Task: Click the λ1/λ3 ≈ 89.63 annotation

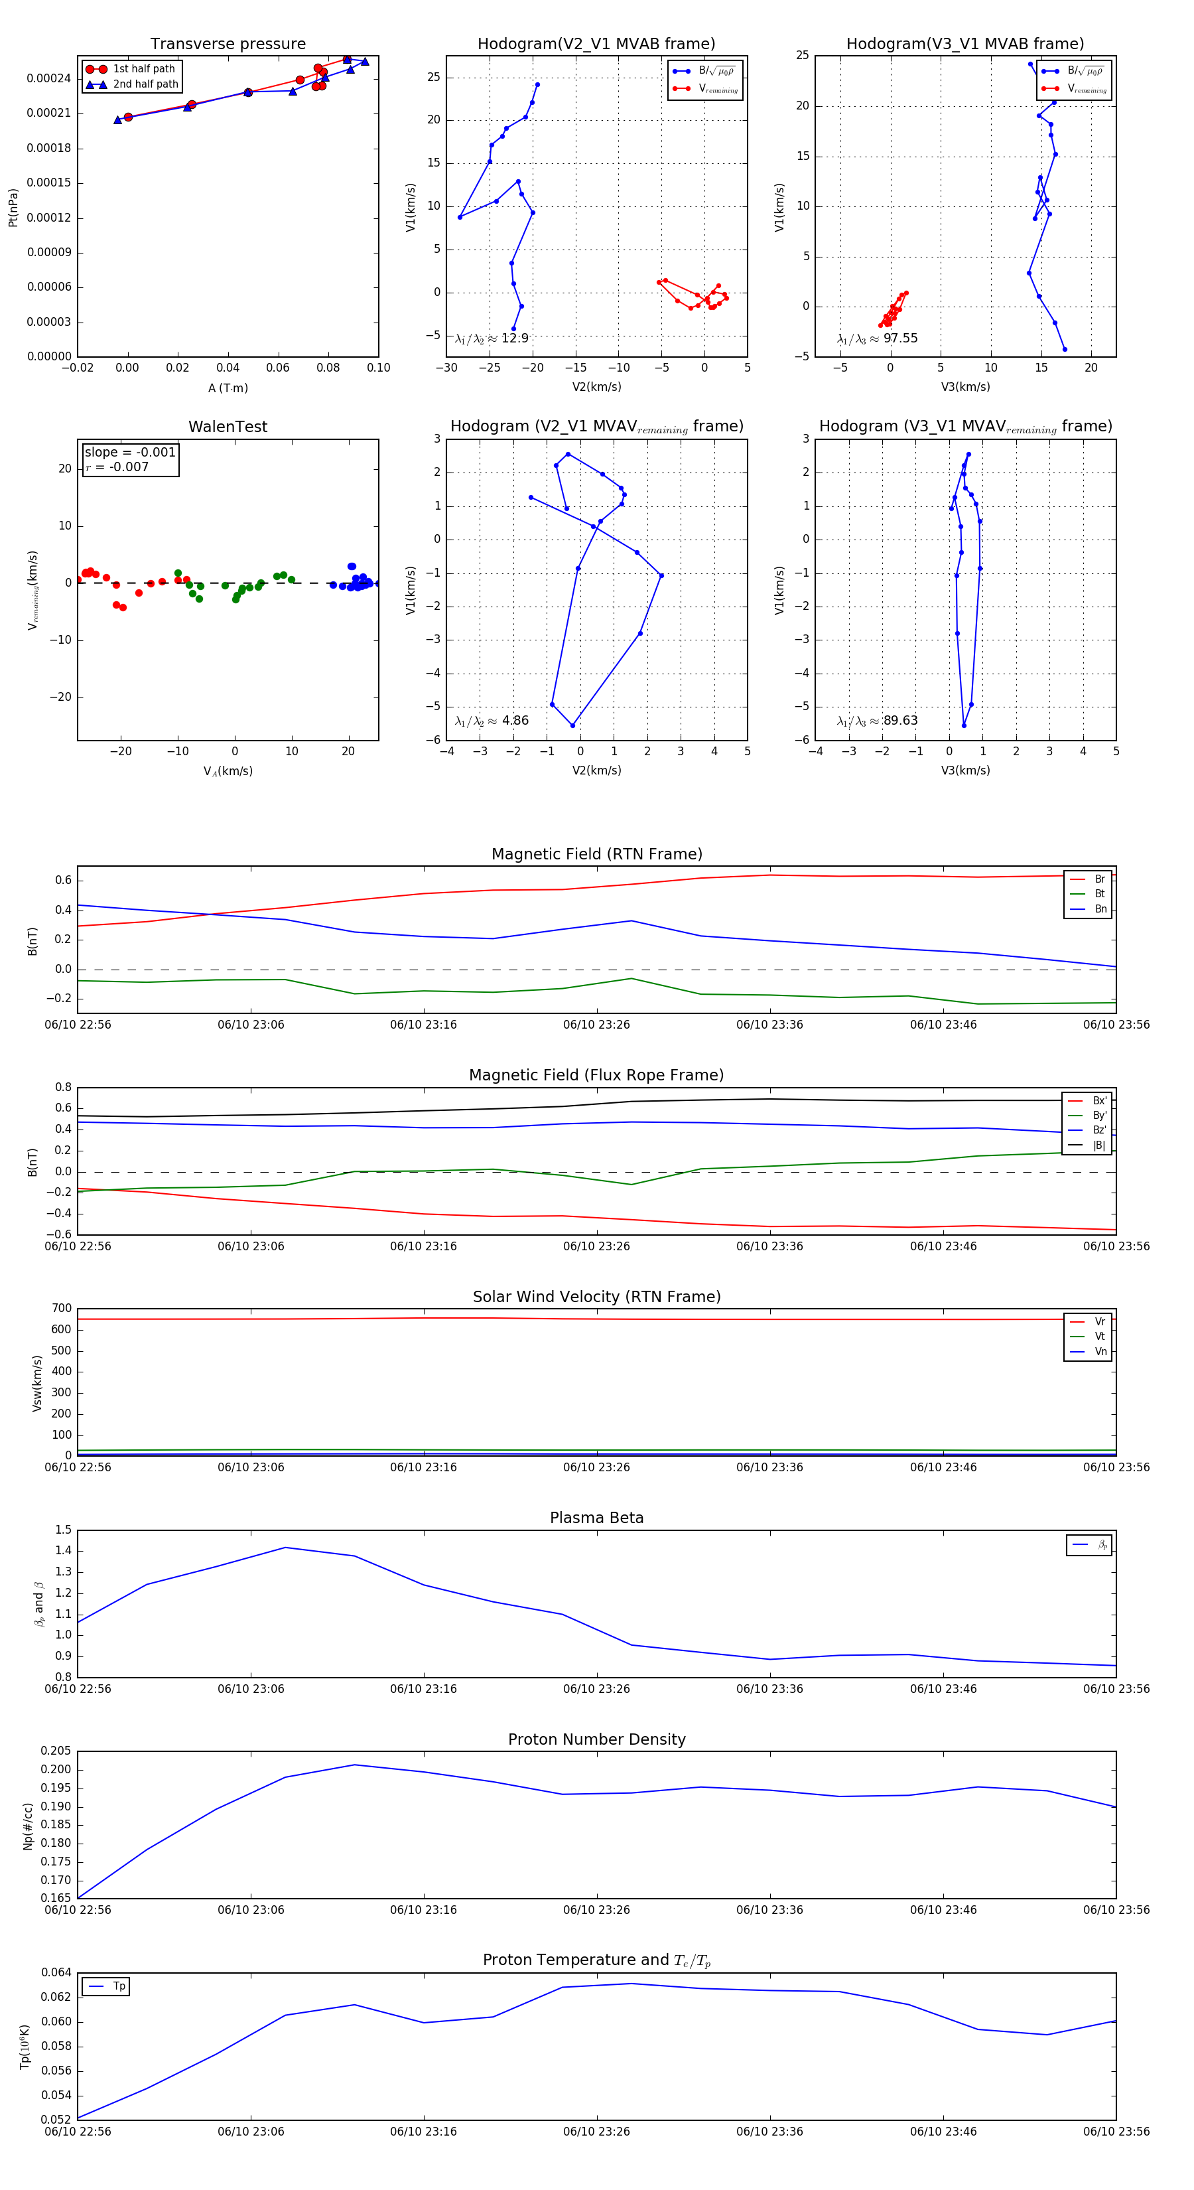Action: pyautogui.click(x=877, y=721)
